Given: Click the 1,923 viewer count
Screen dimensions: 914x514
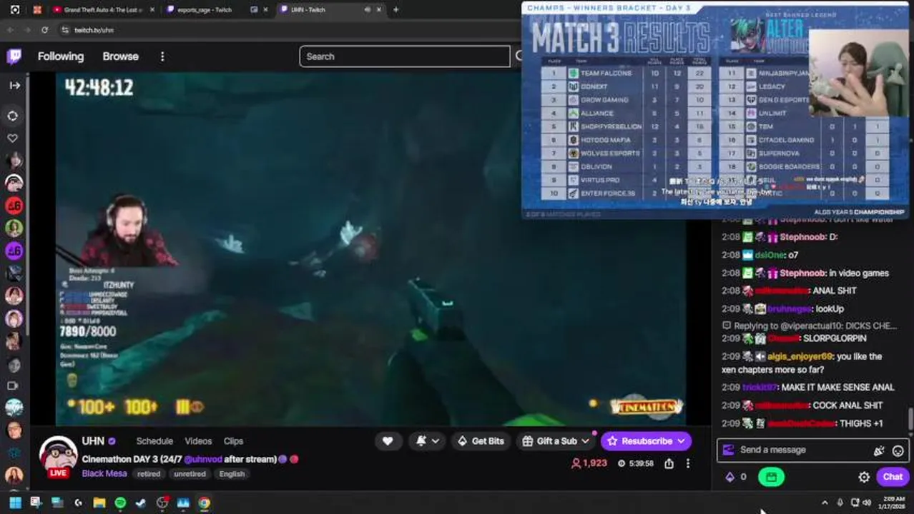Looking at the screenshot, I should 589,463.
